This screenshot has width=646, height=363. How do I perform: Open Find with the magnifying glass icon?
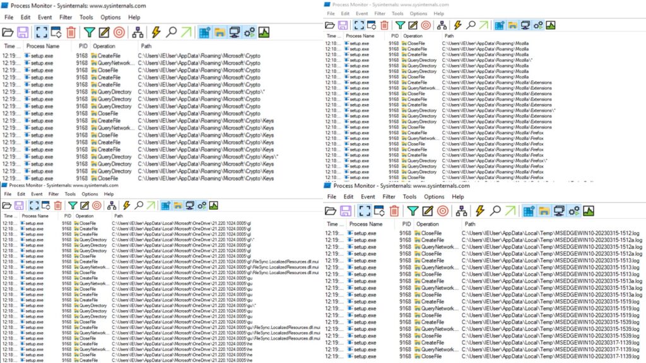point(171,31)
